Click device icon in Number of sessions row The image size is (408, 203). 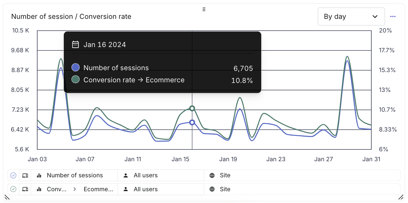(25, 175)
